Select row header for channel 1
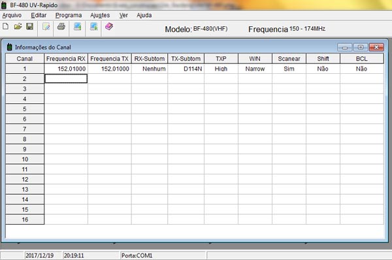Image resolution: width=392 pixels, height=260 pixels. [x=25, y=69]
